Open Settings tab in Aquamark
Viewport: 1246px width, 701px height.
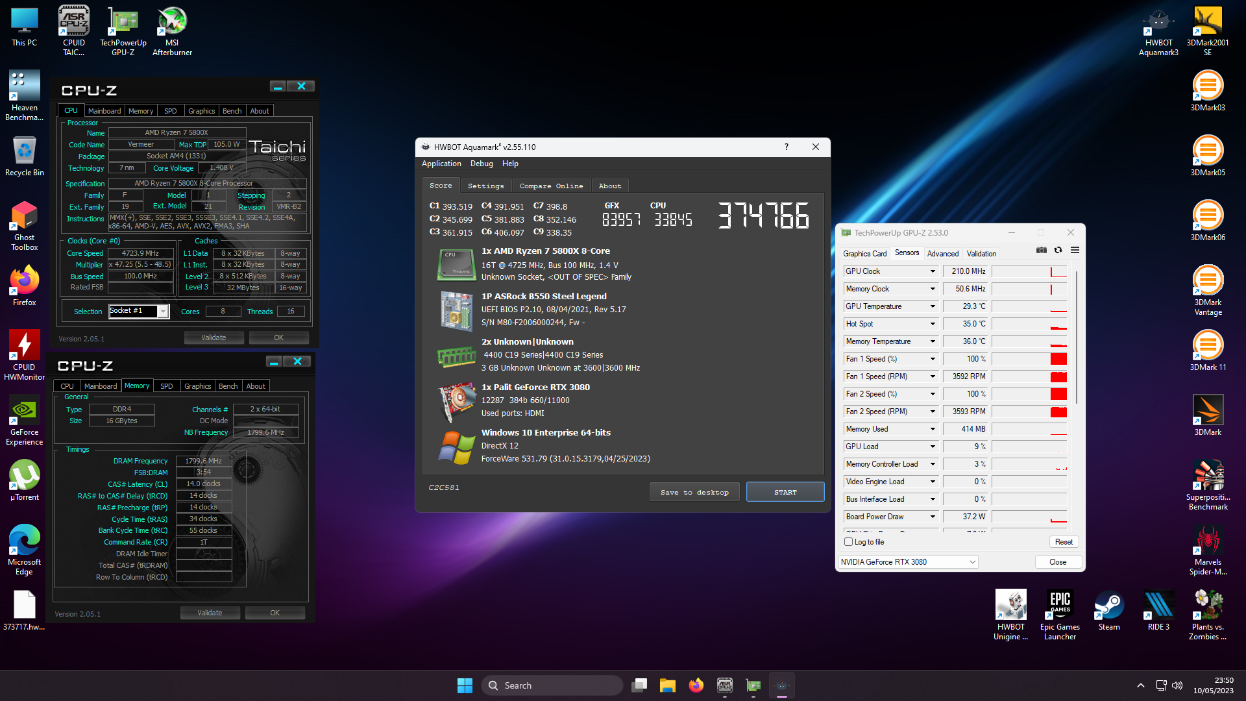[485, 186]
